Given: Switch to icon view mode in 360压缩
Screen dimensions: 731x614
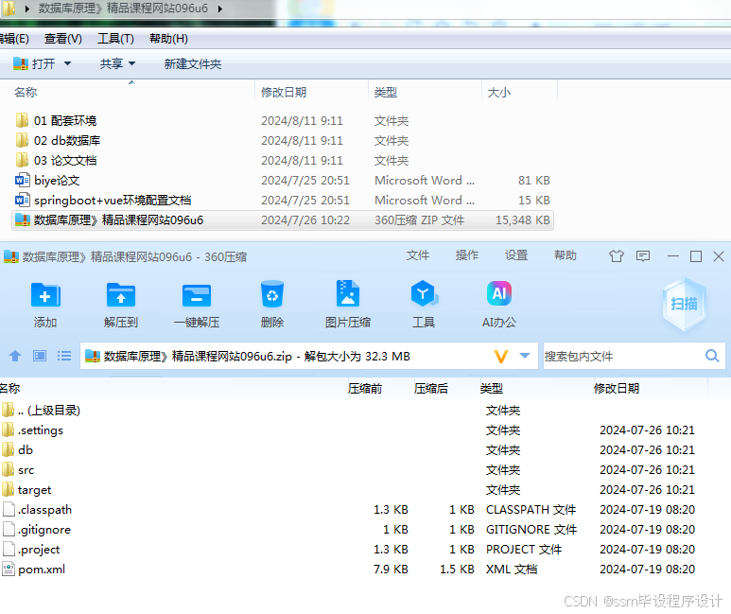Looking at the screenshot, I should [40, 356].
